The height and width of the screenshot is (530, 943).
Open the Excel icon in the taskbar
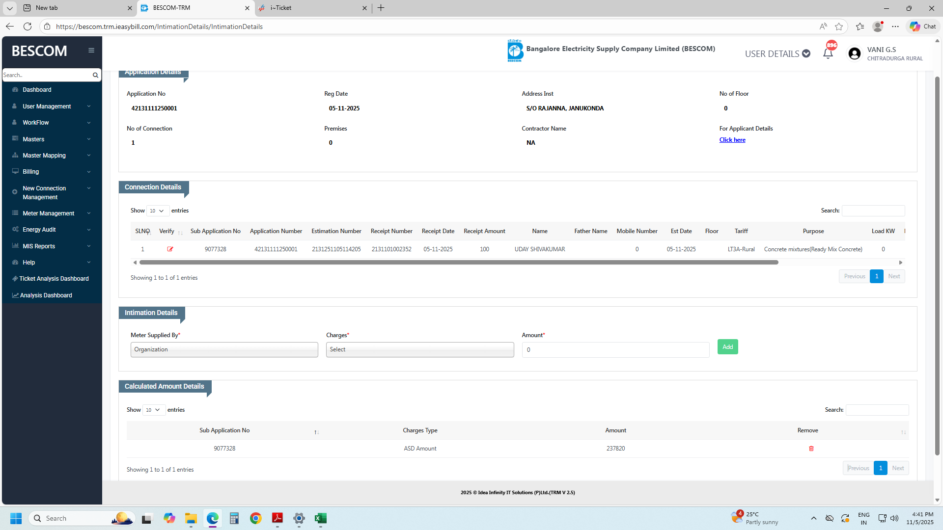[x=321, y=518]
